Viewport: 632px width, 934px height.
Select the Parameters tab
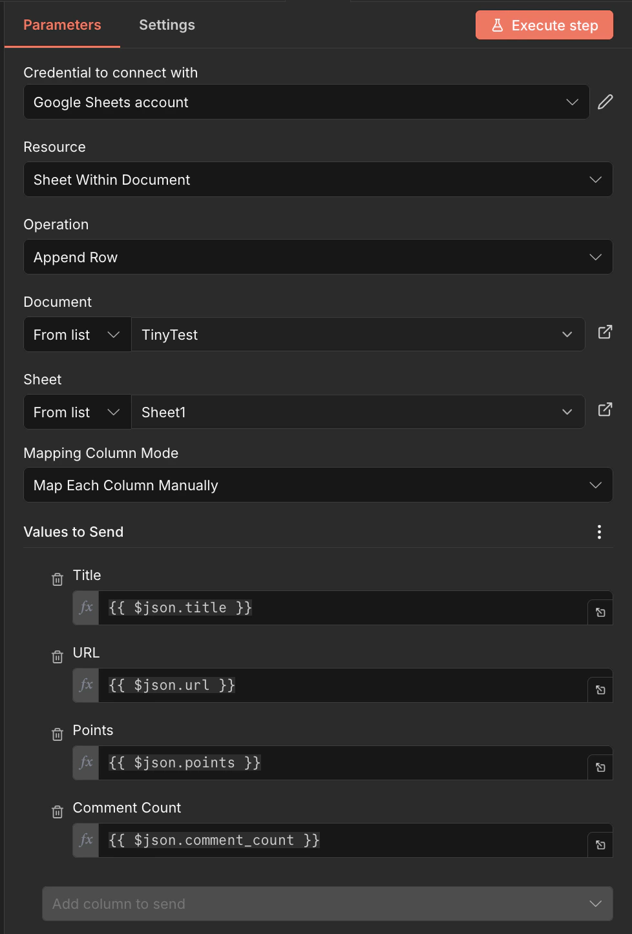coord(62,25)
